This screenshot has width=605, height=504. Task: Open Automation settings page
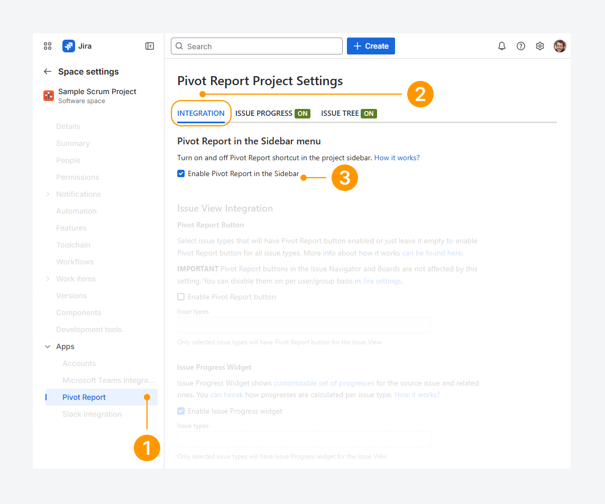coord(76,211)
